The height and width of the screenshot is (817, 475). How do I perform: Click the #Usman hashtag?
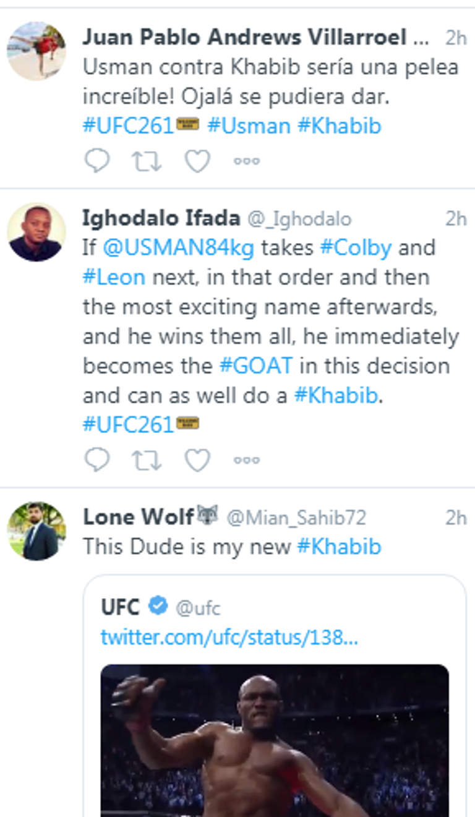click(249, 126)
